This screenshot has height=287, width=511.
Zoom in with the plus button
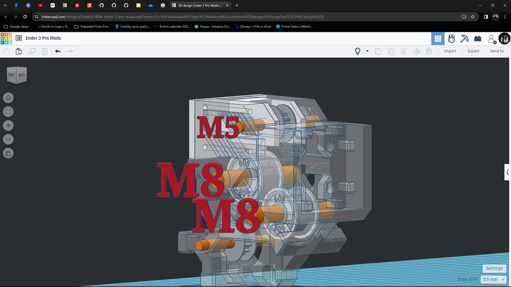tap(8, 125)
